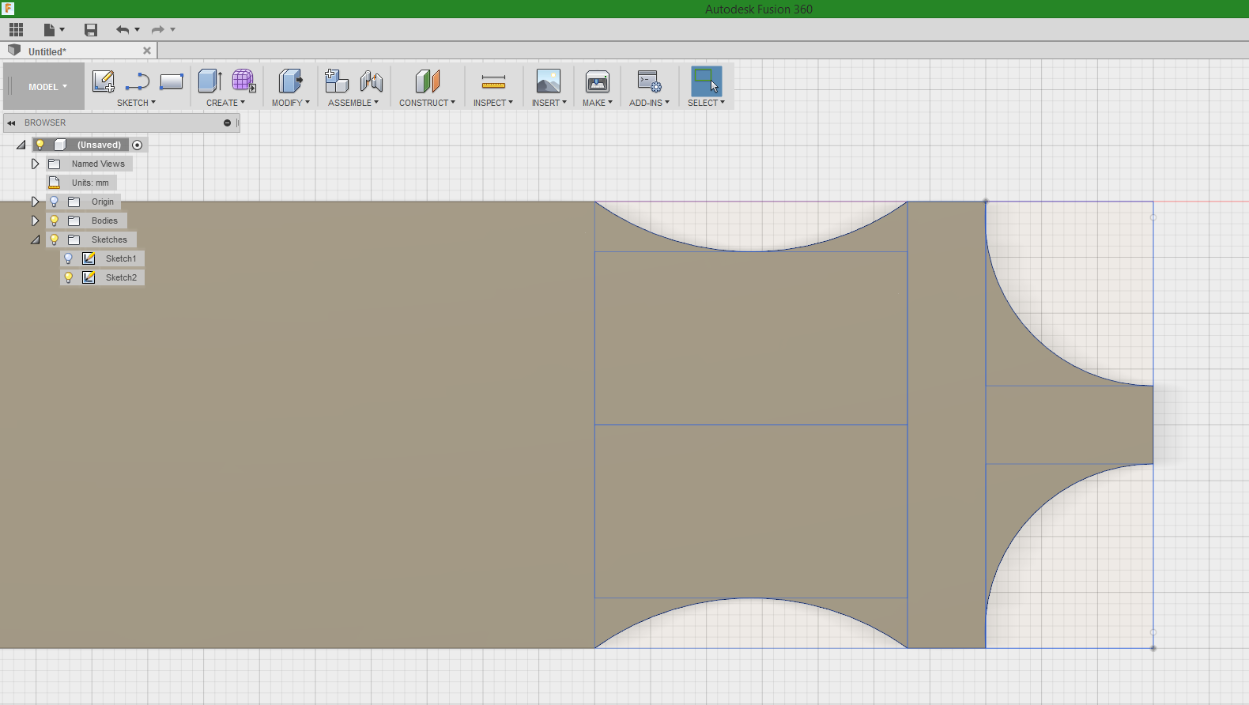Toggle Sketch2 visibility bulb
The height and width of the screenshot is (705, 1249).
point(69,277)
